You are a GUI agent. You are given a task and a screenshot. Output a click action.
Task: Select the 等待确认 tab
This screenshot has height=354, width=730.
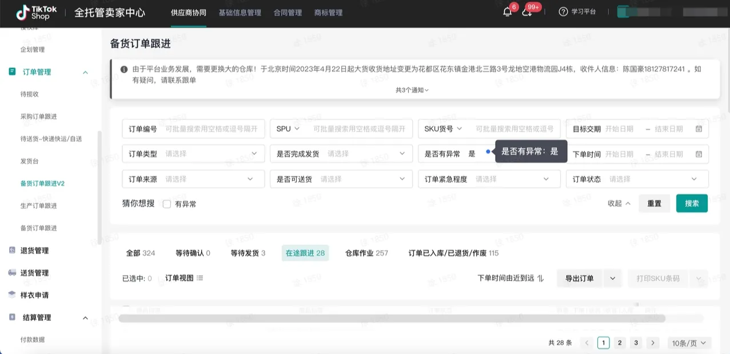point(193,253)
